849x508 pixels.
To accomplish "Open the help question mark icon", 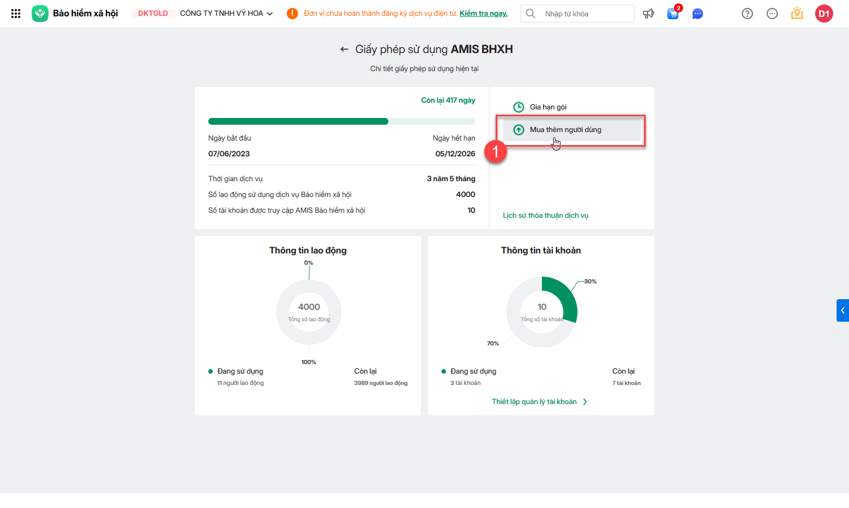I will click(x=747, y=14).
